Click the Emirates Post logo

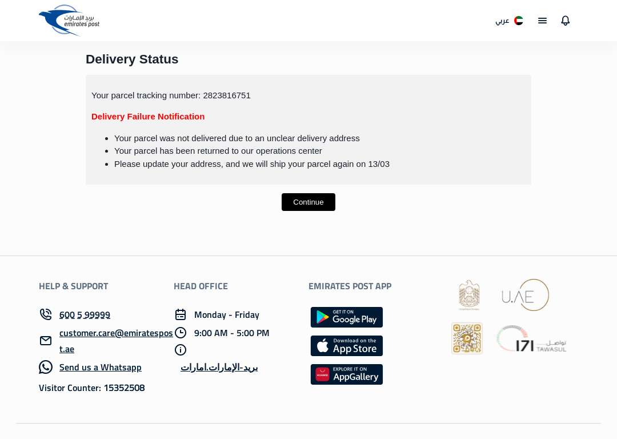(69, 21)
